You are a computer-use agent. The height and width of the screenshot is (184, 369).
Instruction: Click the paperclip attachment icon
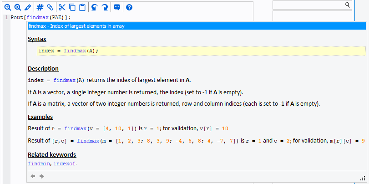(50, 8)
